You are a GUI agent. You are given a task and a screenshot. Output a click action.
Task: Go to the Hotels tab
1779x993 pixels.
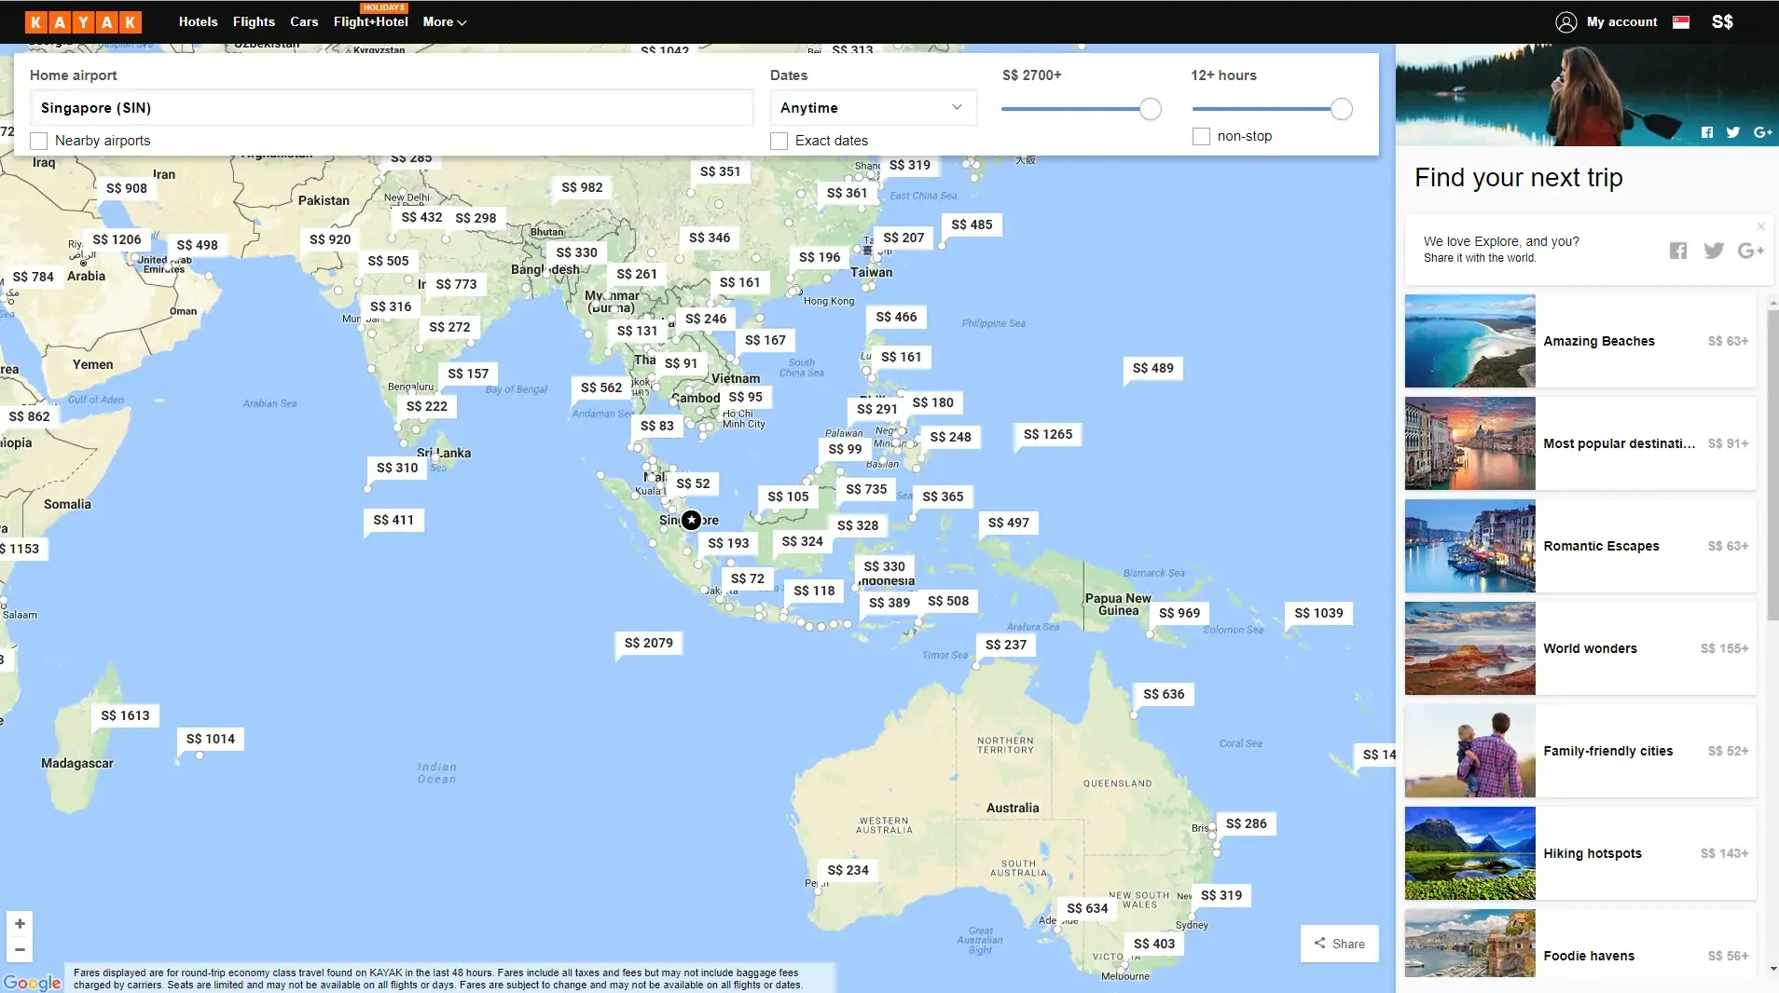click(198, 21)
